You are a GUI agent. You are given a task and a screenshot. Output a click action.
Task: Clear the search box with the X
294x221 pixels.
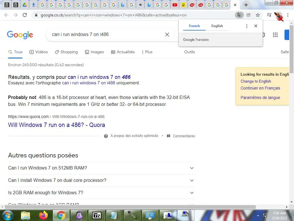click(167, 35)
